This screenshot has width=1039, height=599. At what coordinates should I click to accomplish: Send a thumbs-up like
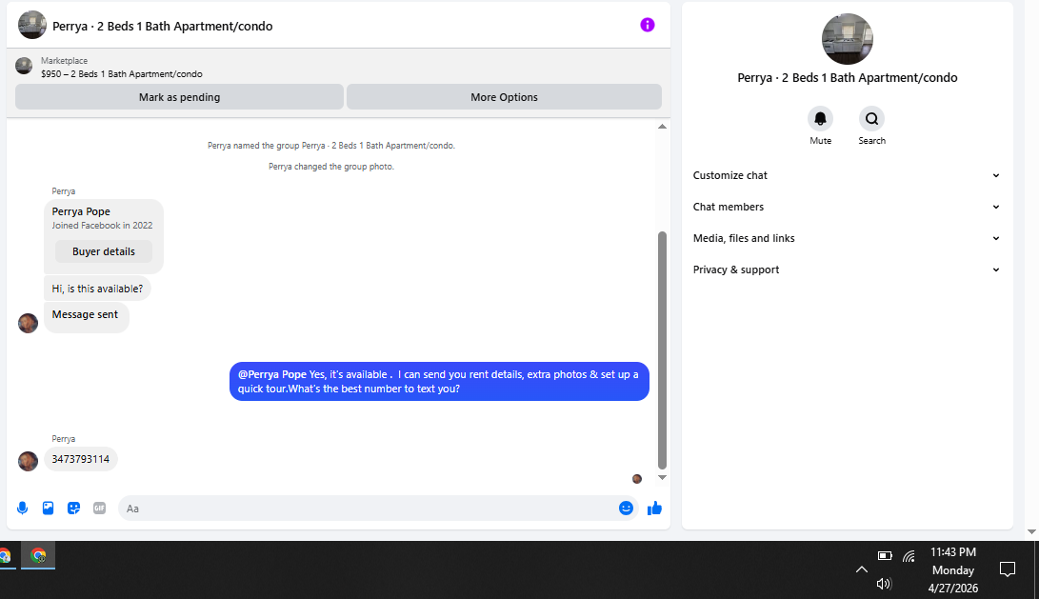tap(654, 509)
